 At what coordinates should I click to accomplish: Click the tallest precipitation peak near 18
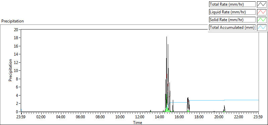tap(166, 37)
